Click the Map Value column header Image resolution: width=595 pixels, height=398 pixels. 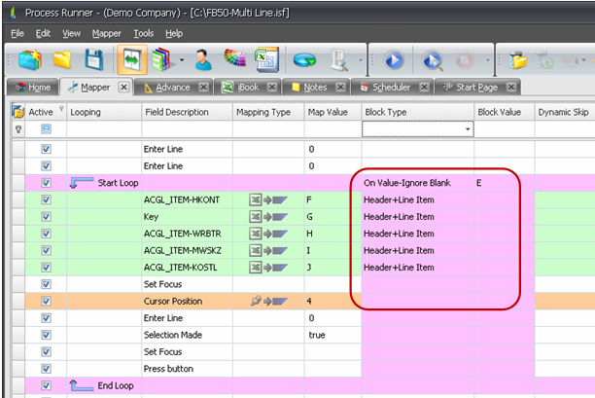click(x=328, y=112)
